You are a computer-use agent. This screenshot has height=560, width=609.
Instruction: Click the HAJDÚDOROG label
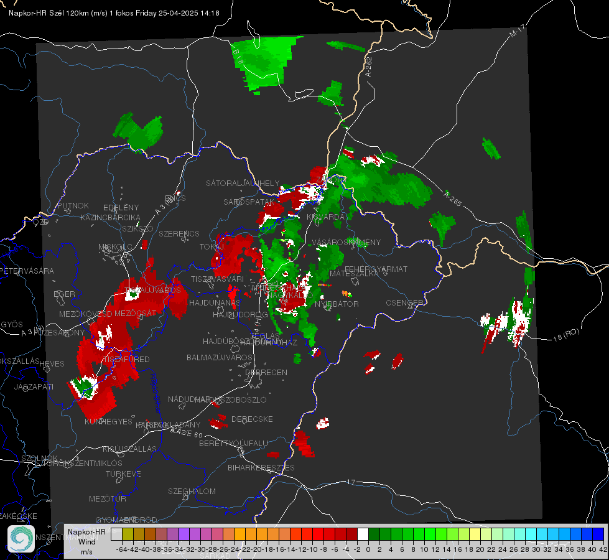(240, 315)
